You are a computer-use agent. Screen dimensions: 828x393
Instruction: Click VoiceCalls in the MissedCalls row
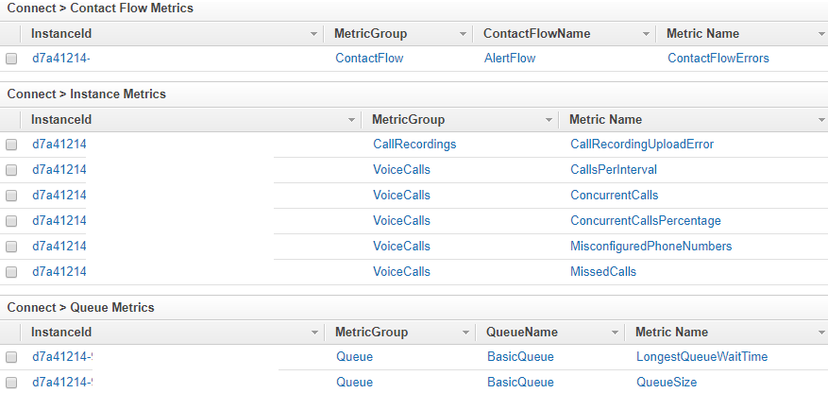point(401,271)
